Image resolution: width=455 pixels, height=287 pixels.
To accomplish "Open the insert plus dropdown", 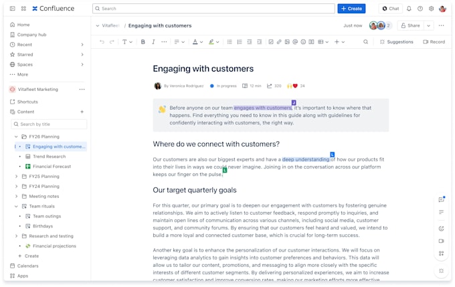I will tap(339, 41).
